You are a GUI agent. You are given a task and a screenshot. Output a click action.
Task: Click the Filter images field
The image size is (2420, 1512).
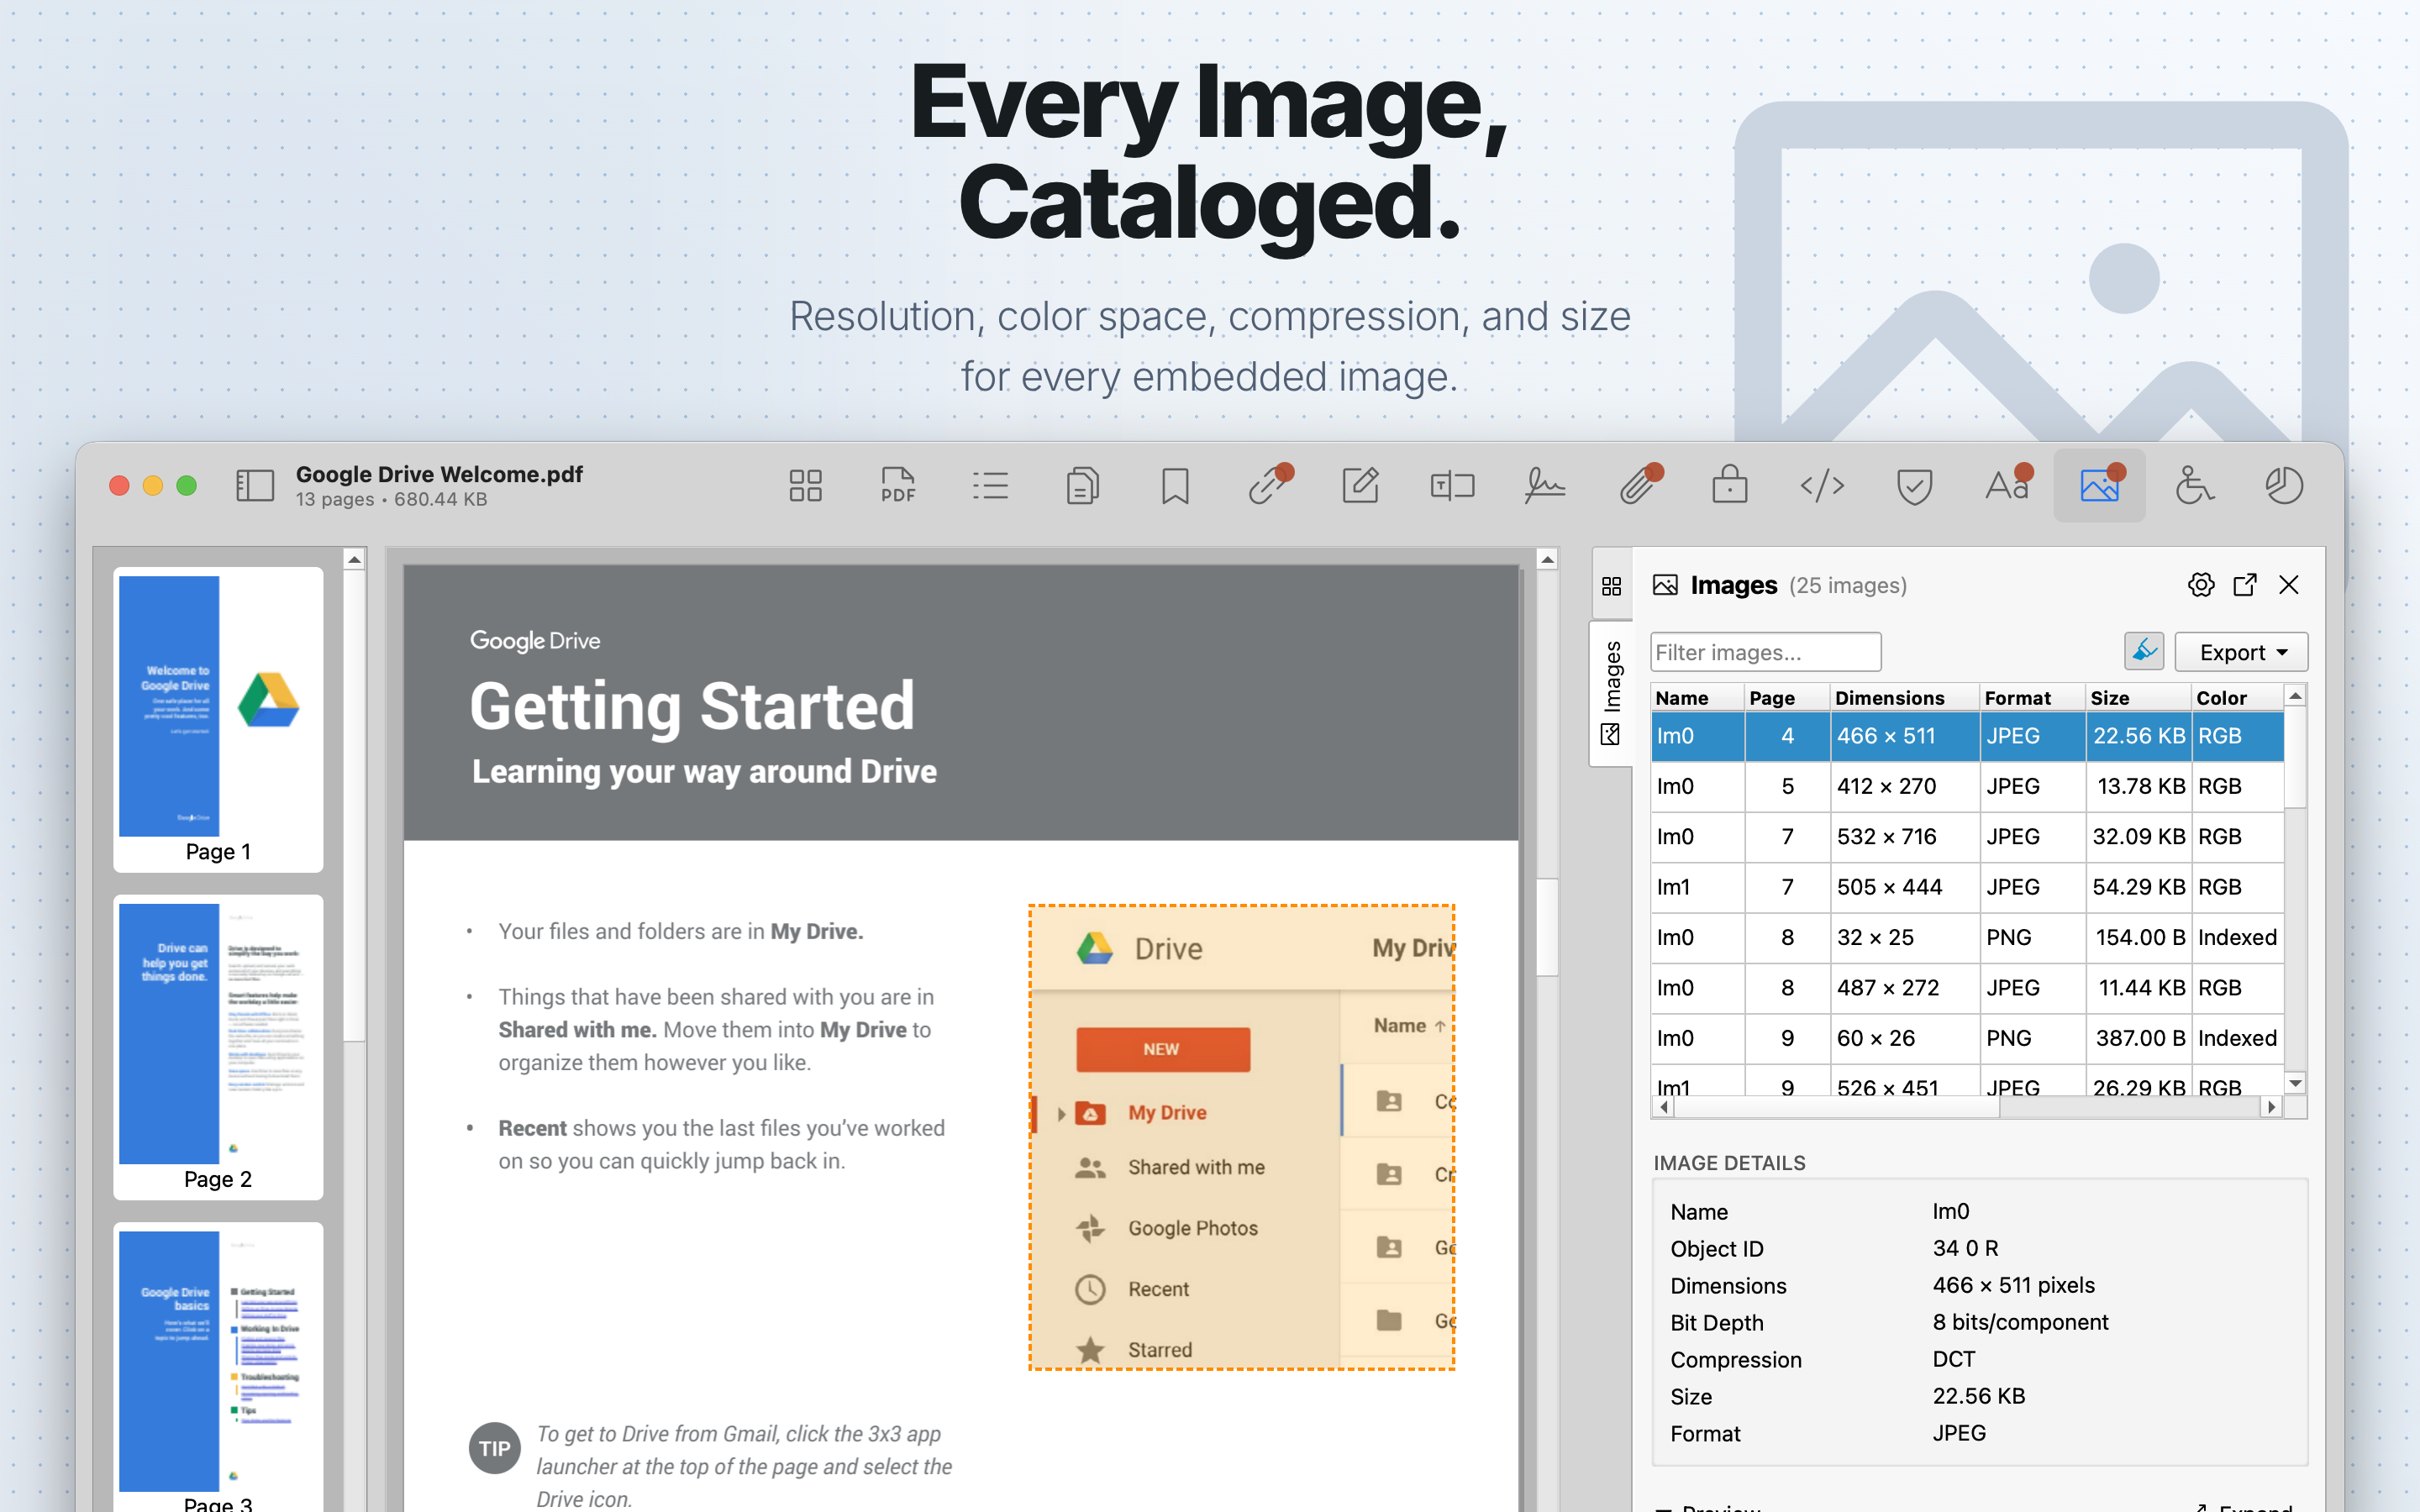click(x=1765, y=652)
